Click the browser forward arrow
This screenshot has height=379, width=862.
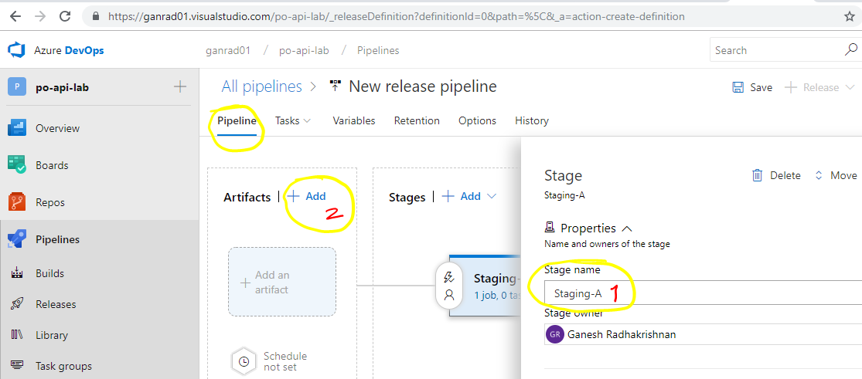coord(40,16)
